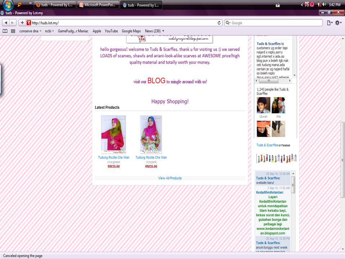345x259 pixels.
Task: Click Facebook widget scroll left arrow
Action: tap(256, 81)
